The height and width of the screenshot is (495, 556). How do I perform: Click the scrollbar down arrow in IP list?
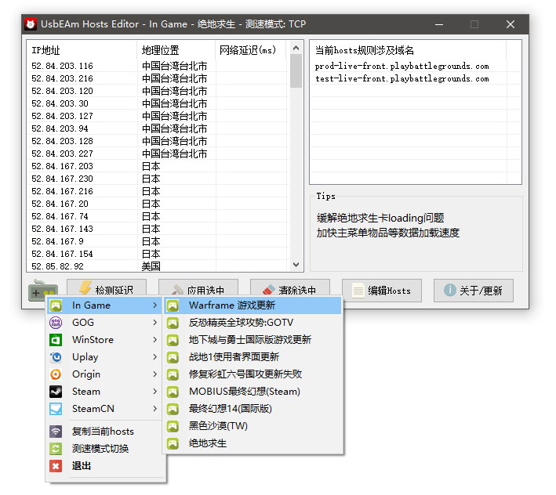tap(296, 265)
